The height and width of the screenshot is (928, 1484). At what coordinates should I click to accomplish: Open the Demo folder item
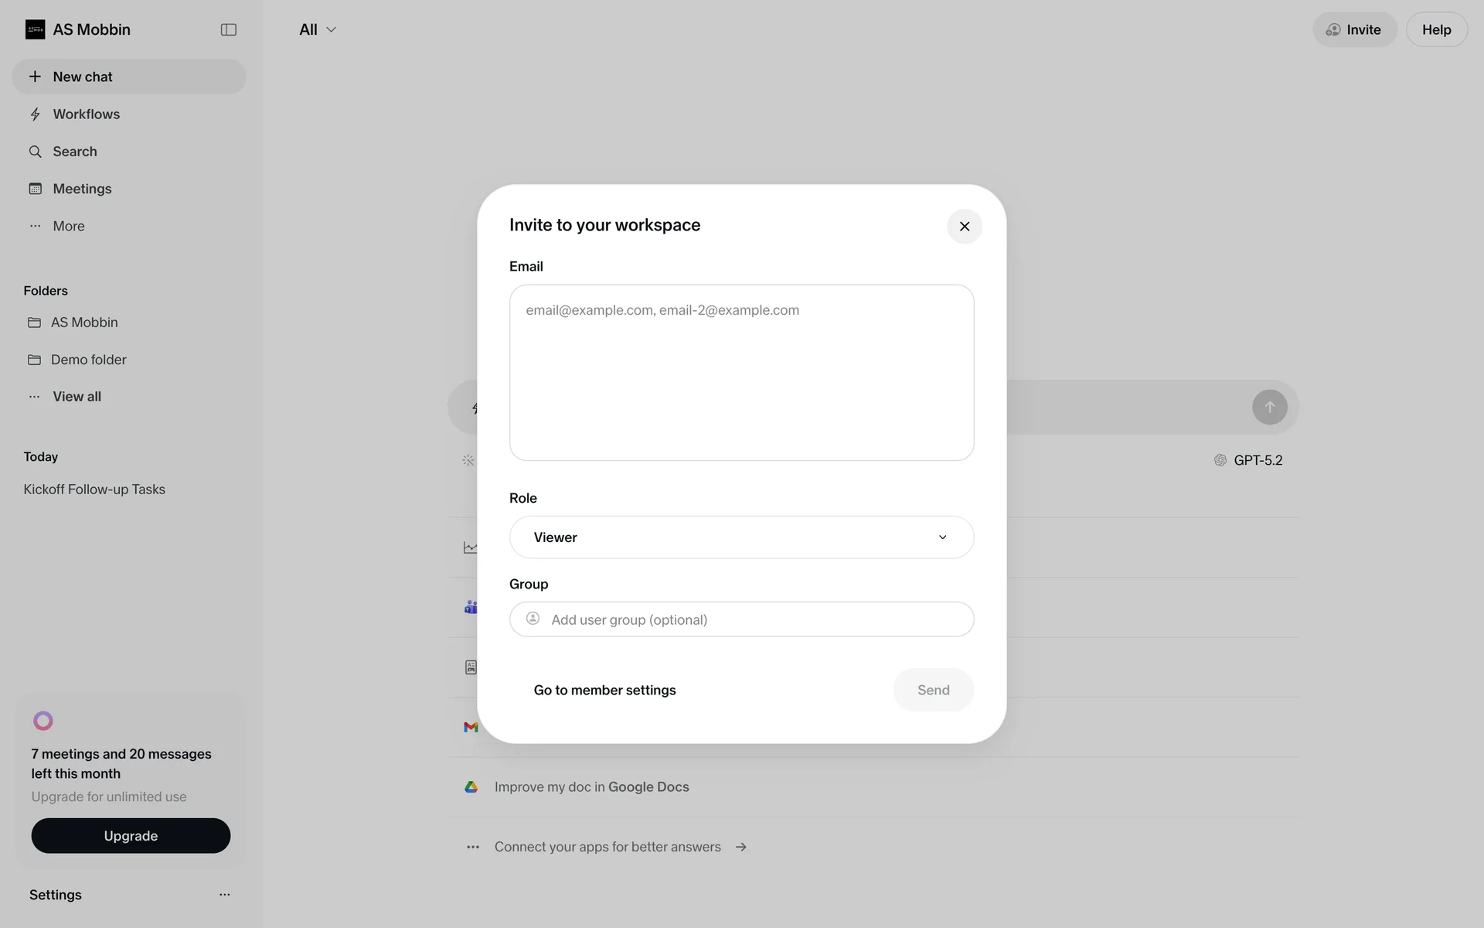[x=88, y=360]
